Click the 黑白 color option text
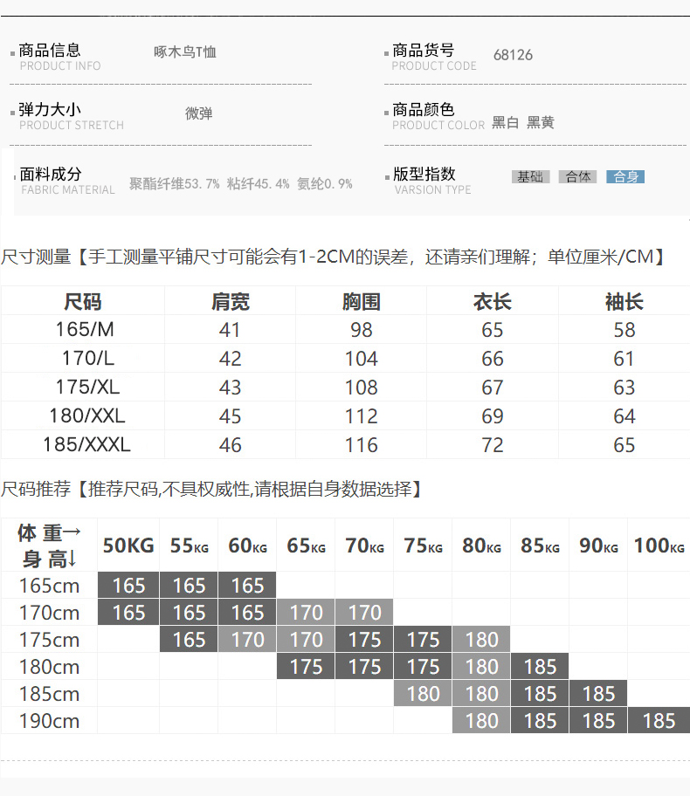Viewport: 690px width, 796px height. click(505, 123)
